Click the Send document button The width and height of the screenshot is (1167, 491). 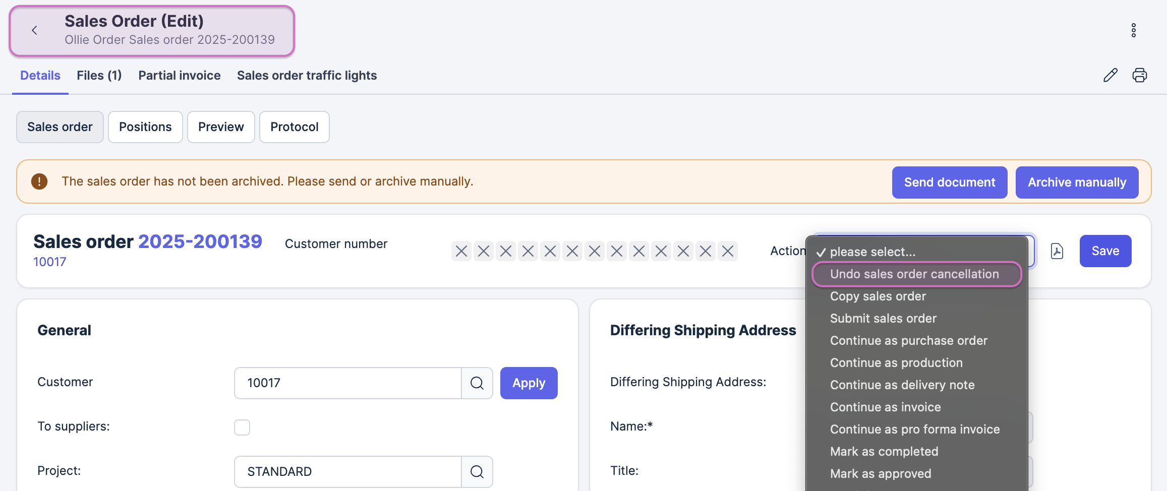point(949,182)
